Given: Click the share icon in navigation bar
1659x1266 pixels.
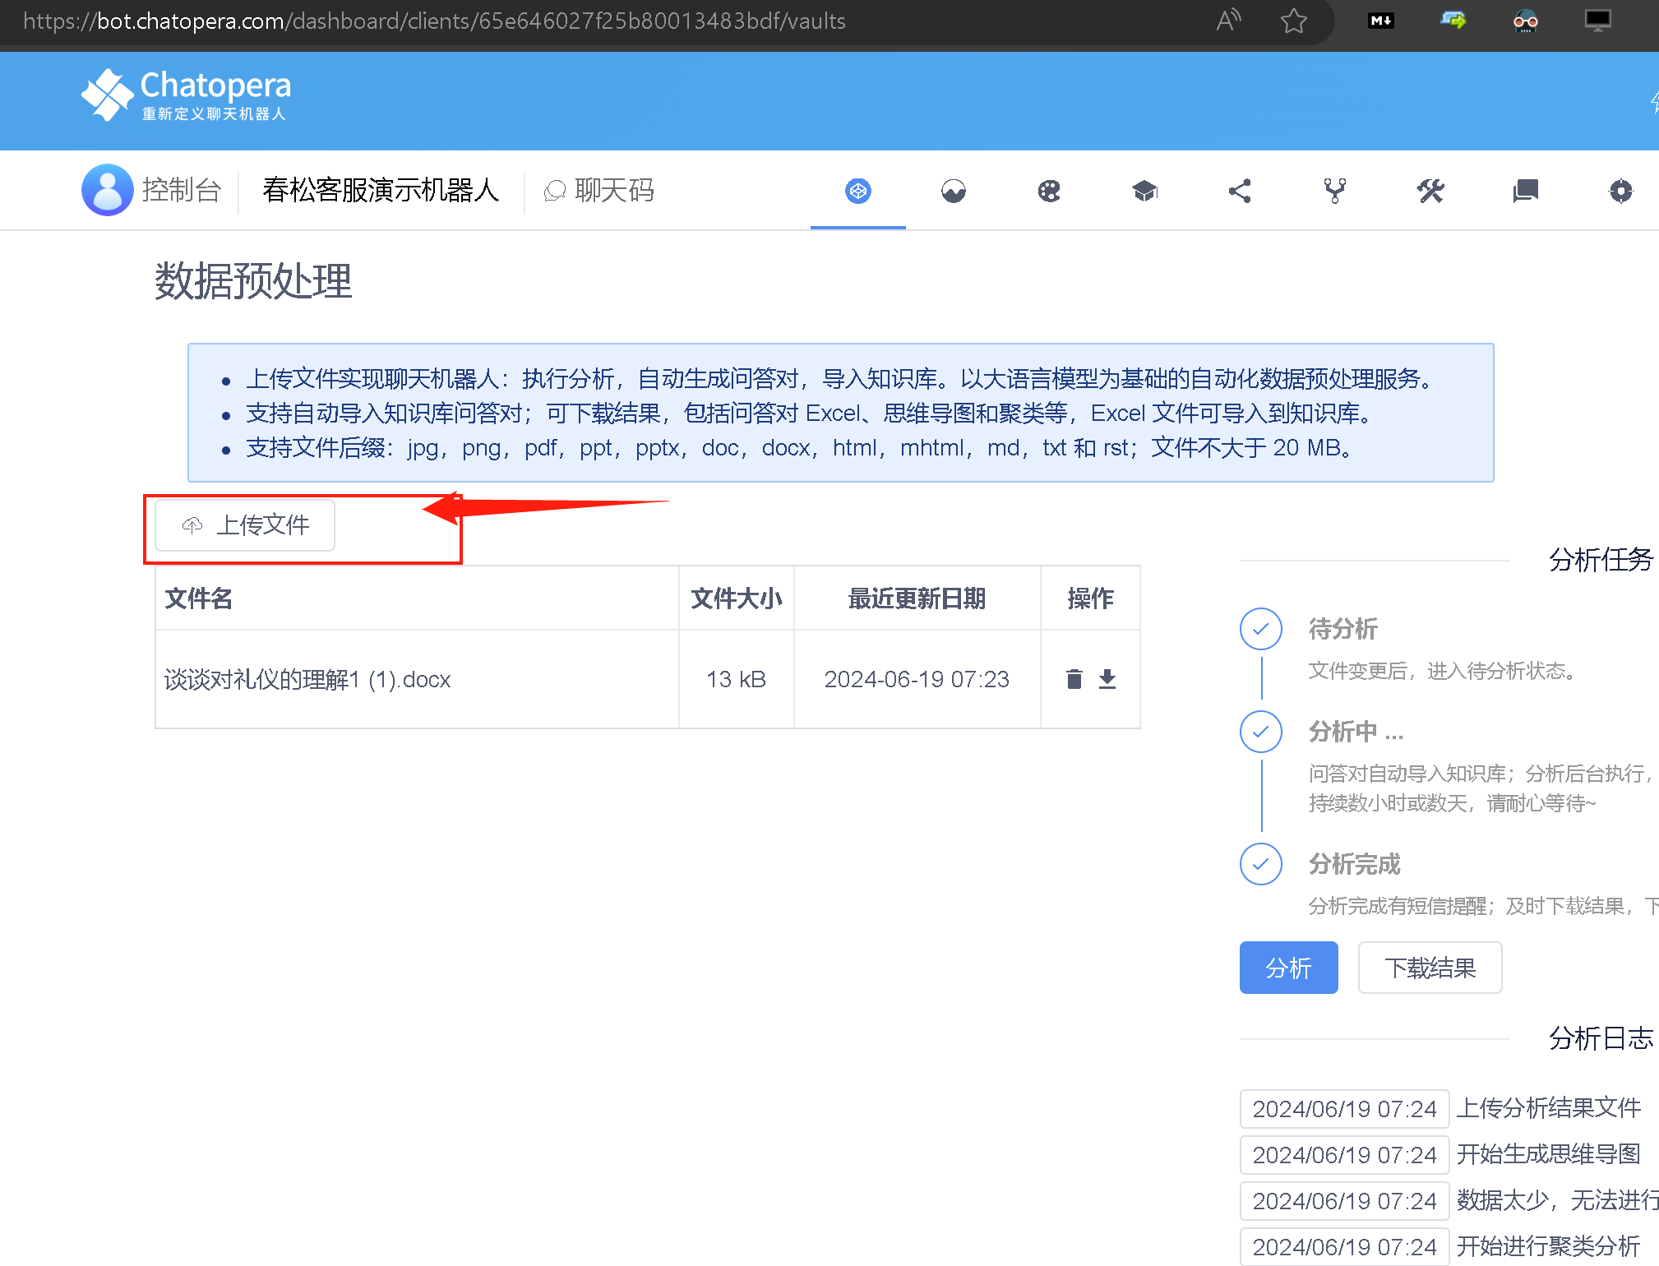Looking at the screenshot, I should pyautogui.click(x=1240, y=192).
